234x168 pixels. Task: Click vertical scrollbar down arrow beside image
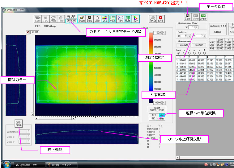point(32,114)
